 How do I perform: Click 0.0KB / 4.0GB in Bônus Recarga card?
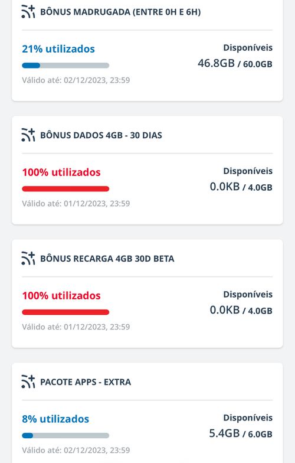point(241,310)
